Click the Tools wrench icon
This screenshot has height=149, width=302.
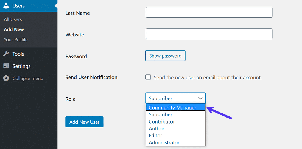6,54
